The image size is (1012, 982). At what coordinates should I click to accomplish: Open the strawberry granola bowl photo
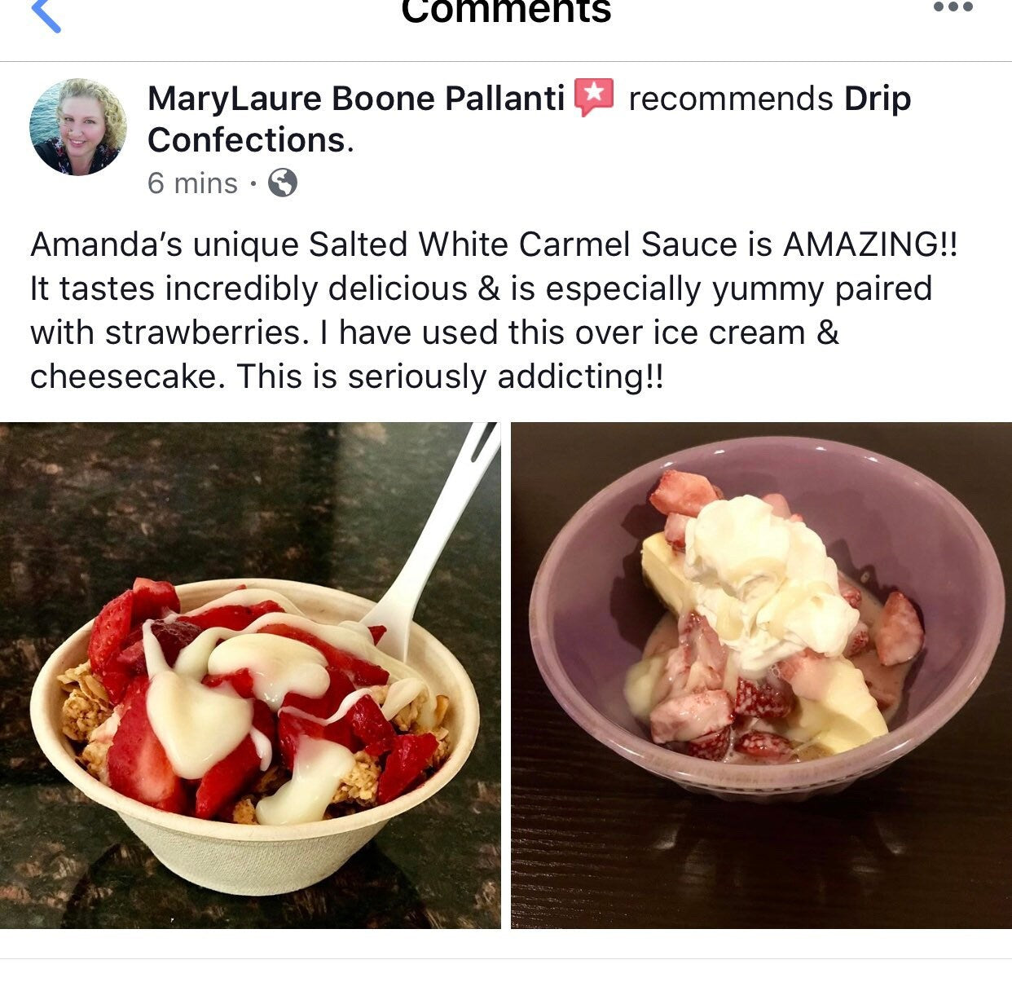(x=250, y=675)
